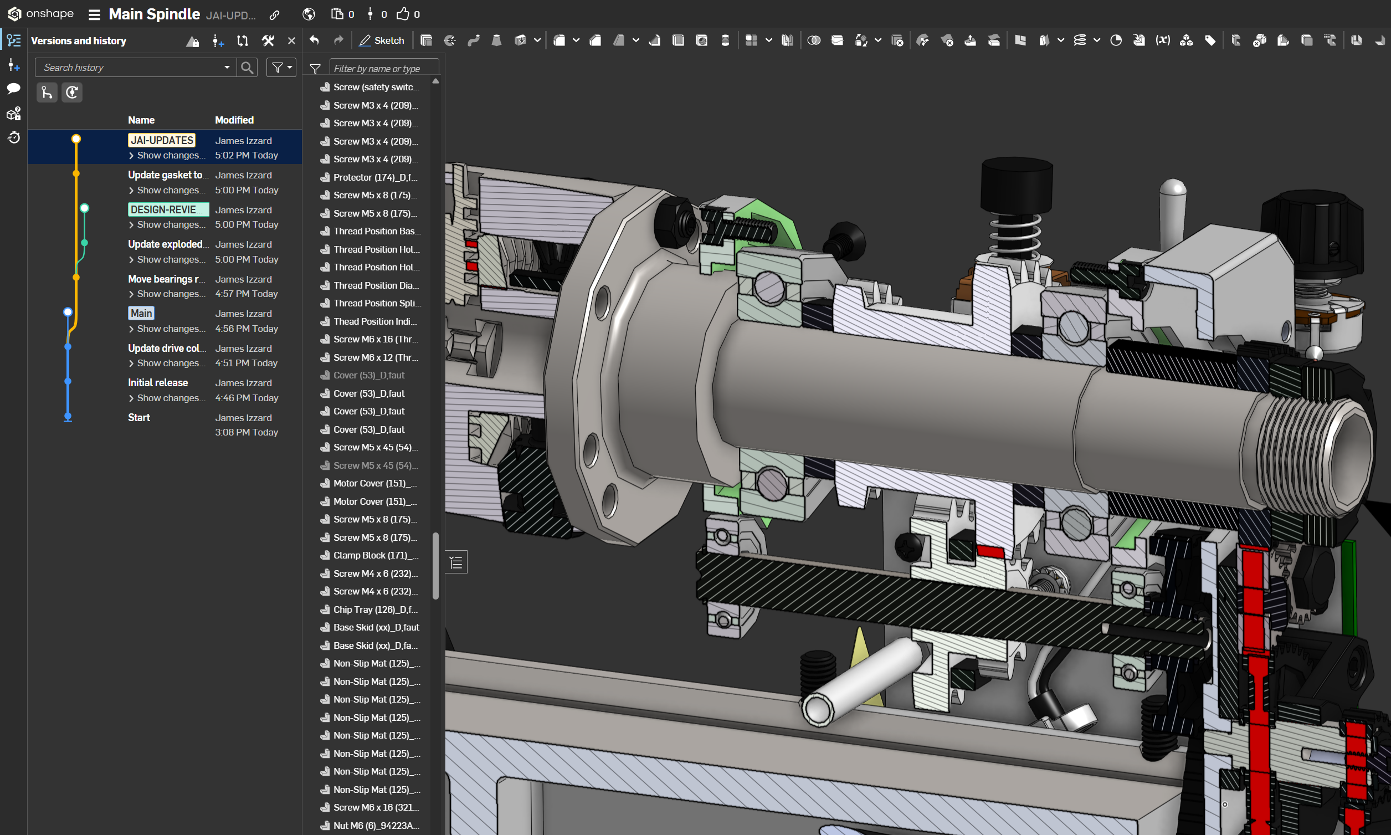The image size is (1391, 835).
Task: Click the Search history input field
Action: 130,68
